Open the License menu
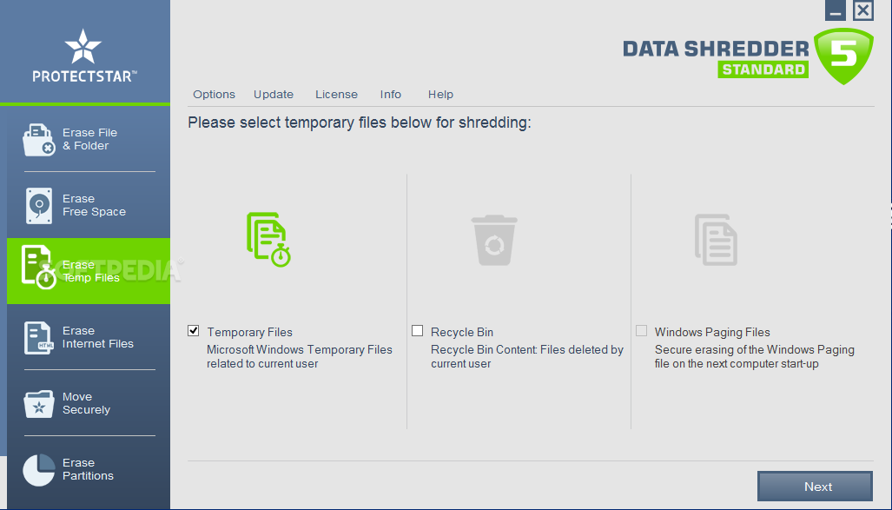Viewport: 892px width, 510px height. tap(337, 95)
